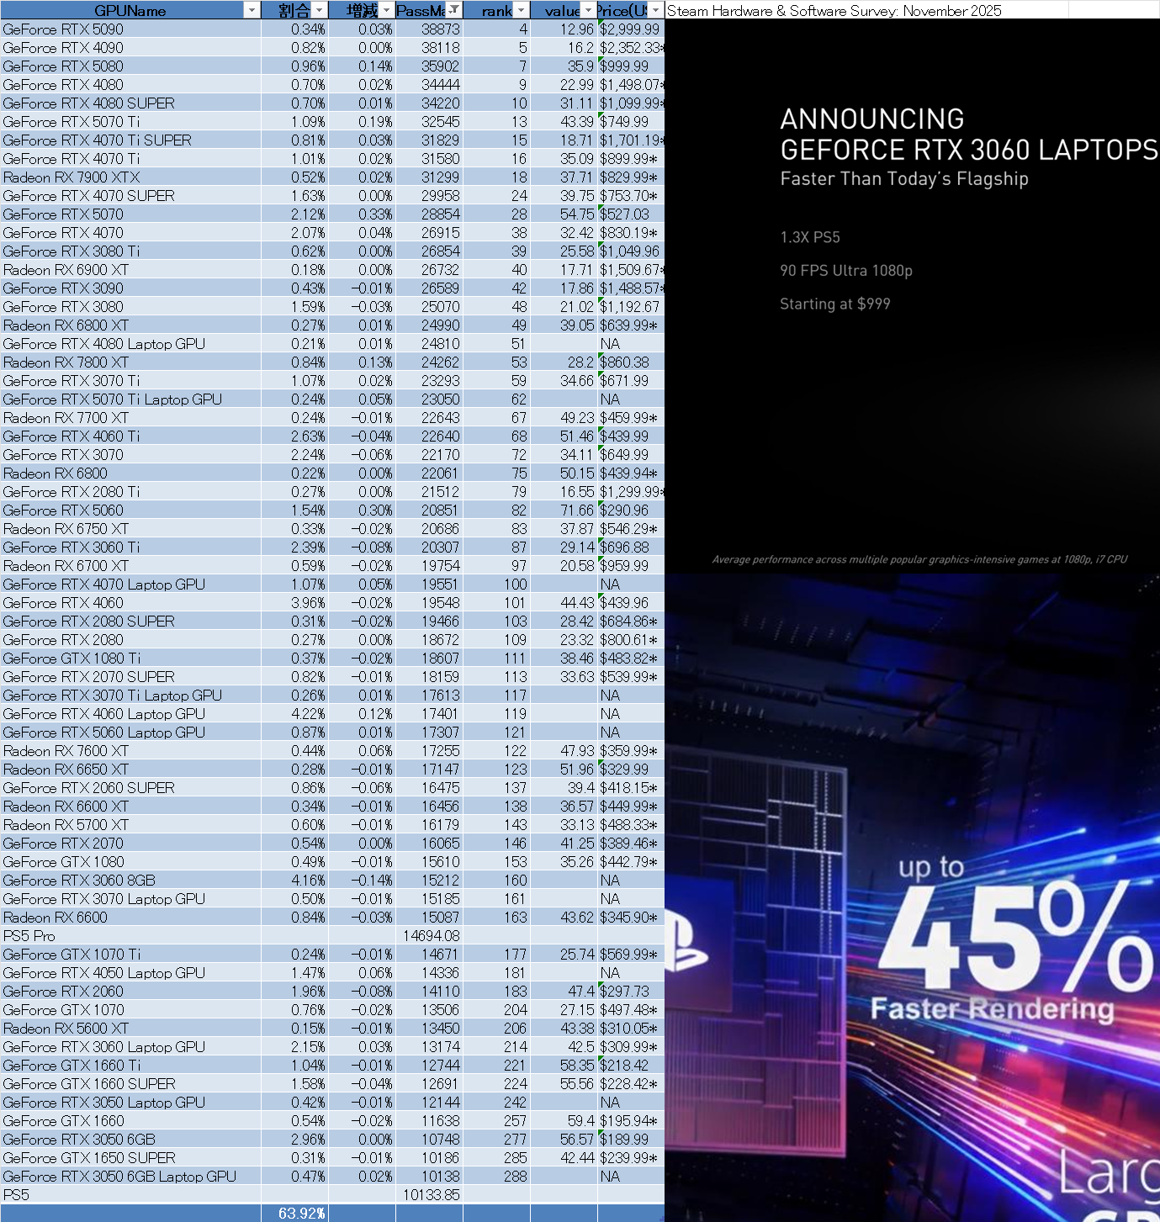Select the GeForce RTX 4060 Laptop GPU cell
Image resolution: width=1160 pixels, height=1222 pixels.
pos(130,714)
